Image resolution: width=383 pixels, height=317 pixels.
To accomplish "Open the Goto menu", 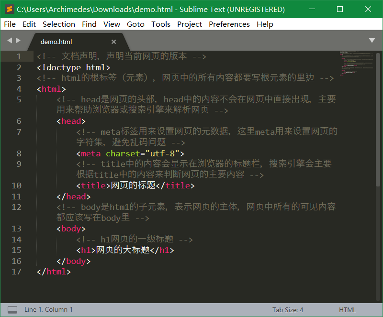I will coord(135,24).
